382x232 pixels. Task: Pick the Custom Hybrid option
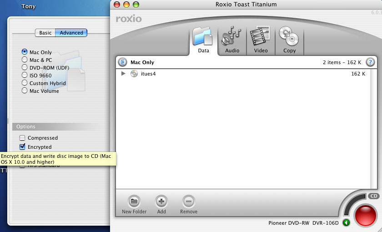coord(25,83)
